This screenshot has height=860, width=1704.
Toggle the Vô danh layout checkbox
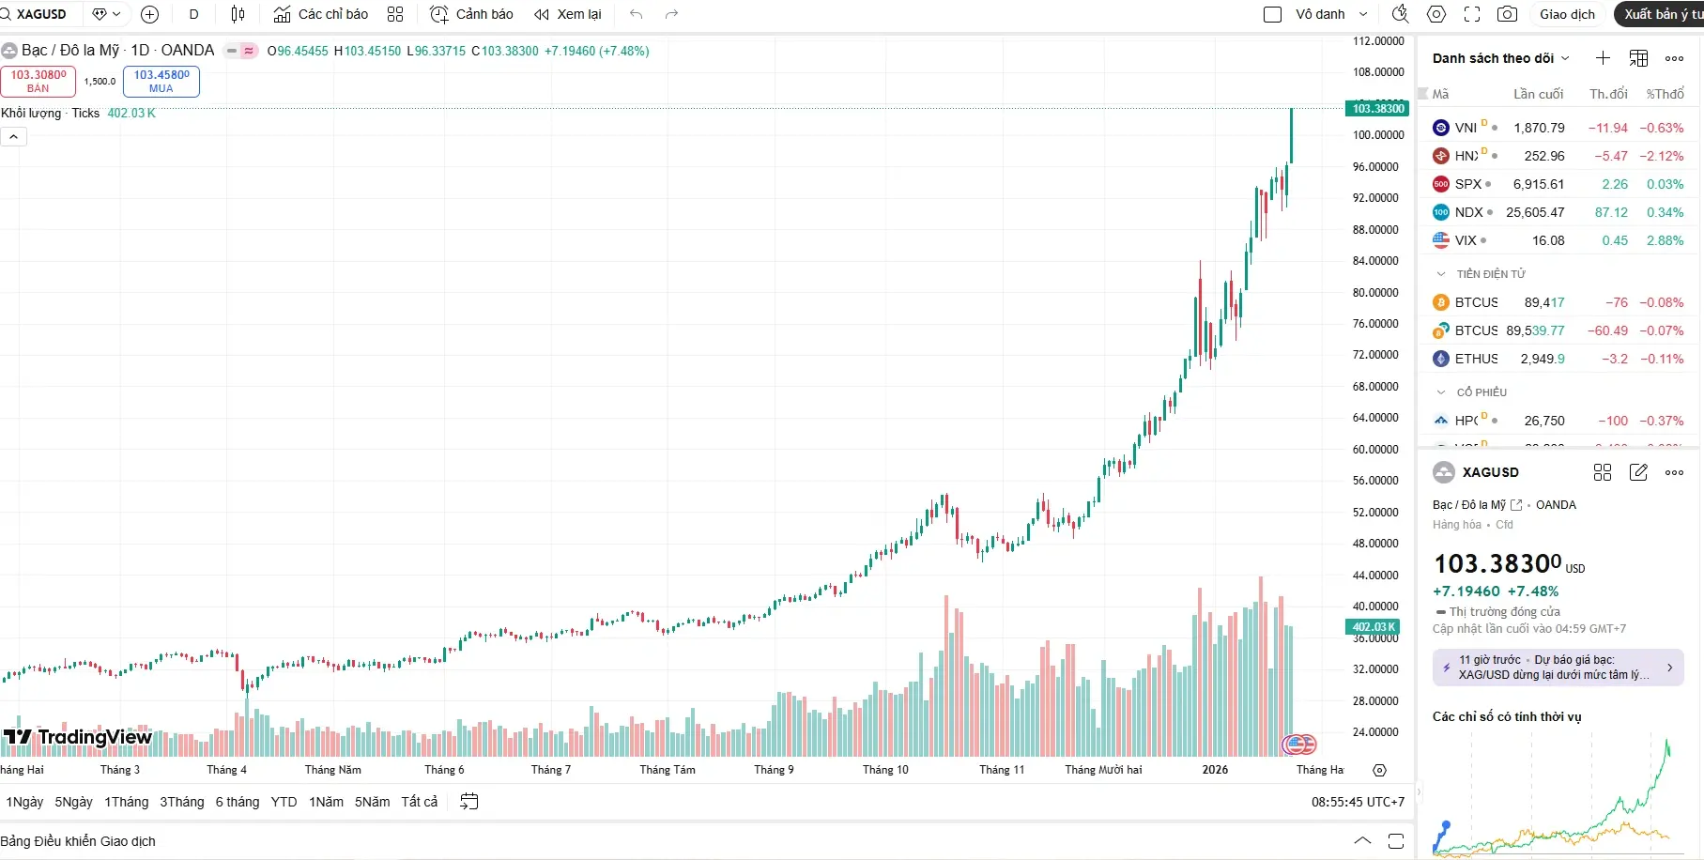(x=1273, y=14)
